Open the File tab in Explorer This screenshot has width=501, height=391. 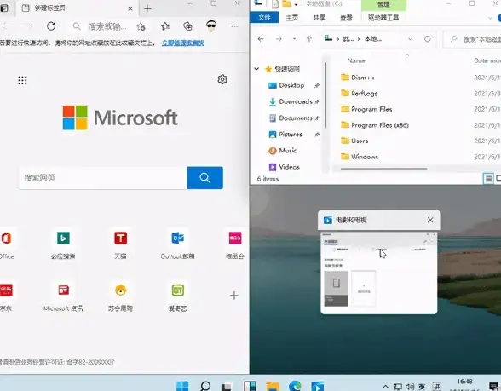click(264, 18)
